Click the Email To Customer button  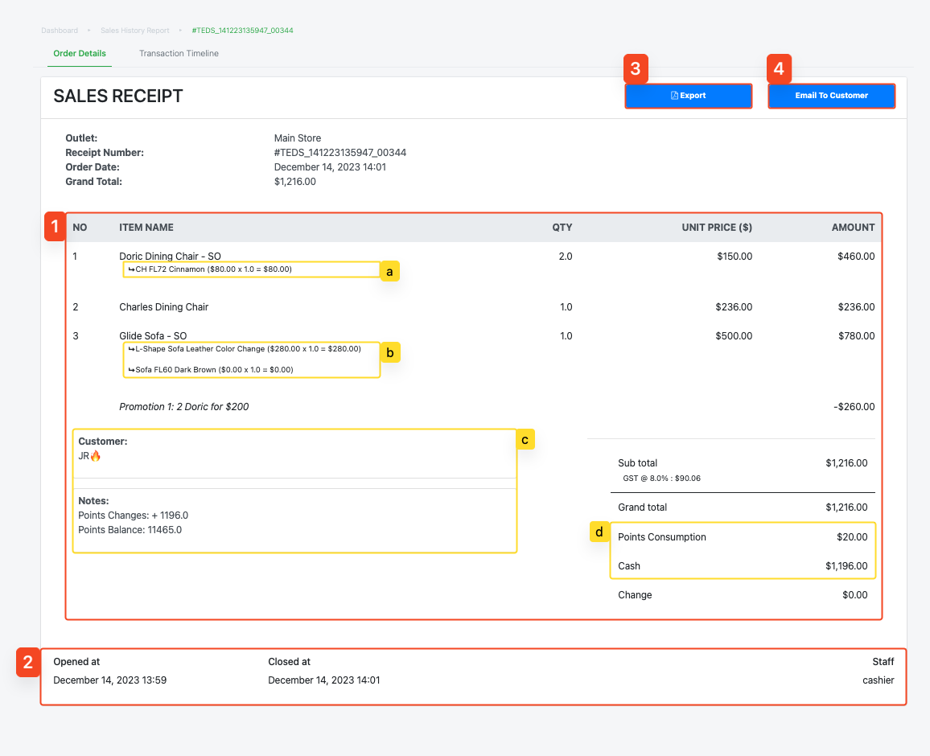click(831, 96)
